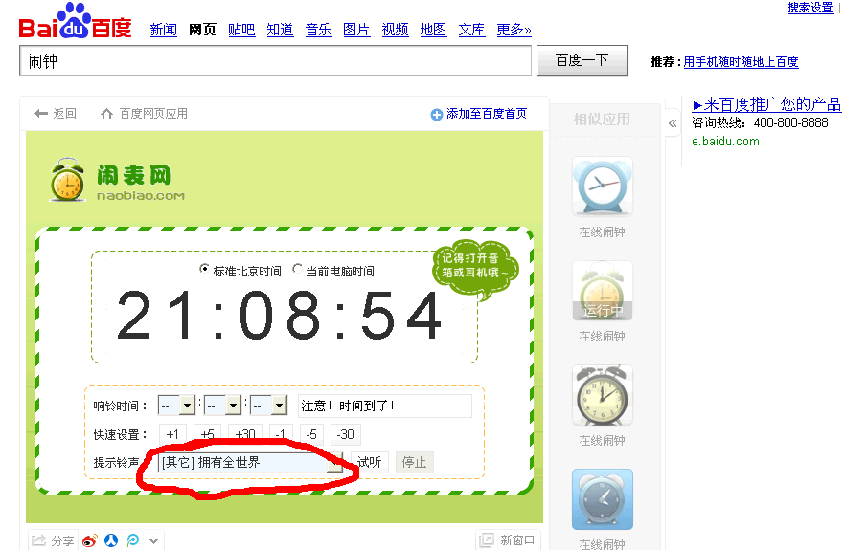Switch to the 贴吧 search tab
The image size is (845, 550).
[241, 30]
